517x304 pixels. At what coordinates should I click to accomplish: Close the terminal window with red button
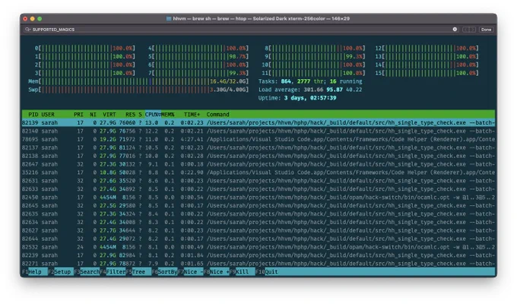coord(25,19)
